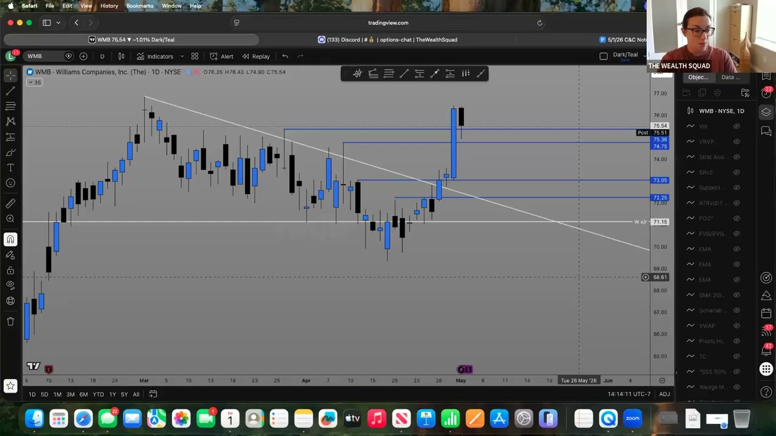Open the news feed icon with 17 badge

coord(766,331)
